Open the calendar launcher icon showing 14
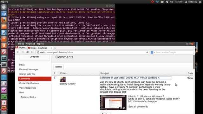203x114 pixels. [x=4, y=103]
